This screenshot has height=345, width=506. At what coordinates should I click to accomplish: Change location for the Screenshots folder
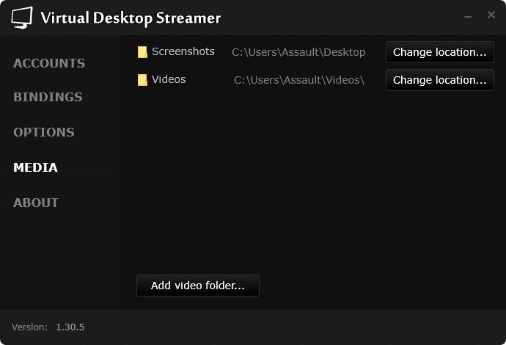[x=440, y=52]
